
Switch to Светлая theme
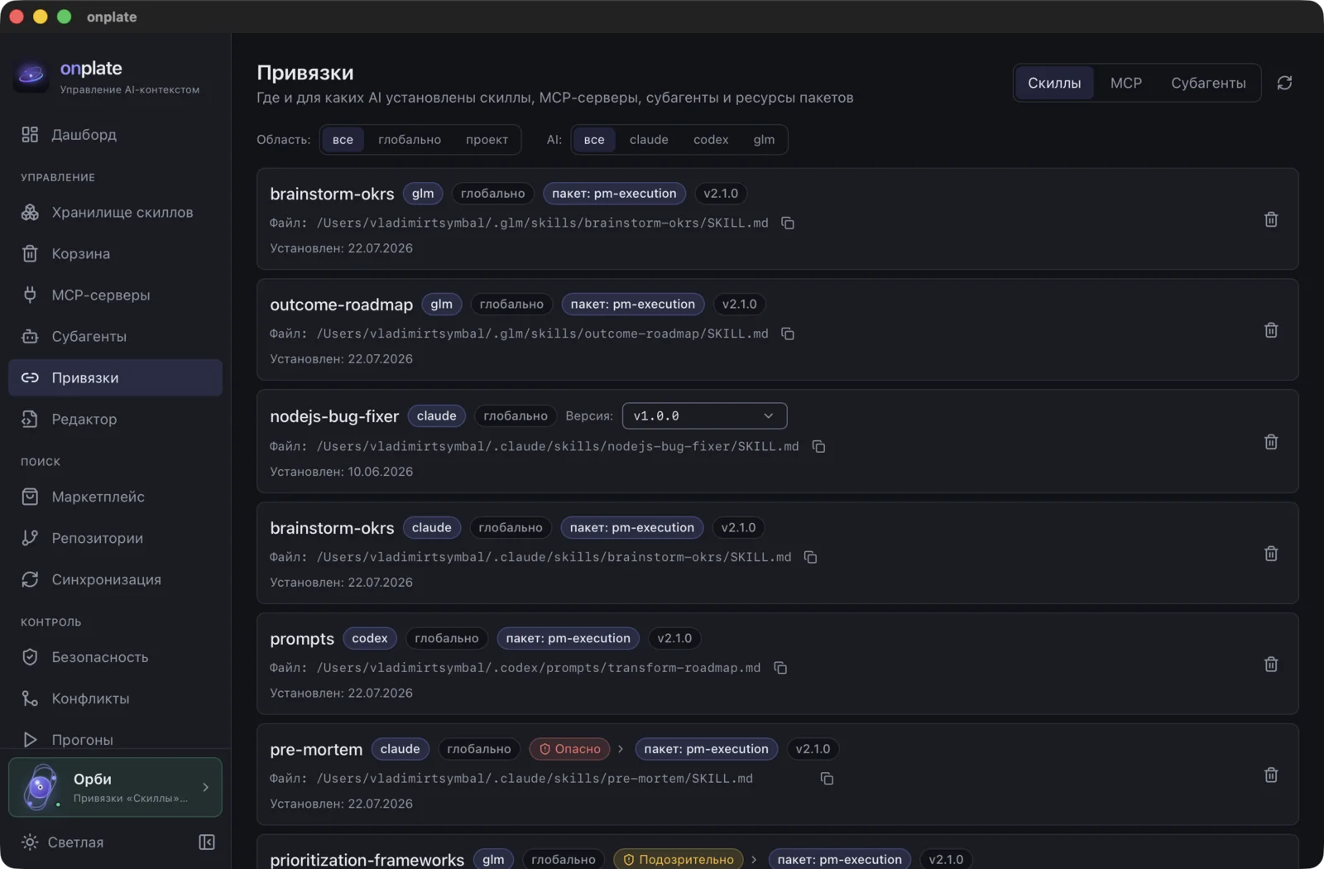point(64,843)
